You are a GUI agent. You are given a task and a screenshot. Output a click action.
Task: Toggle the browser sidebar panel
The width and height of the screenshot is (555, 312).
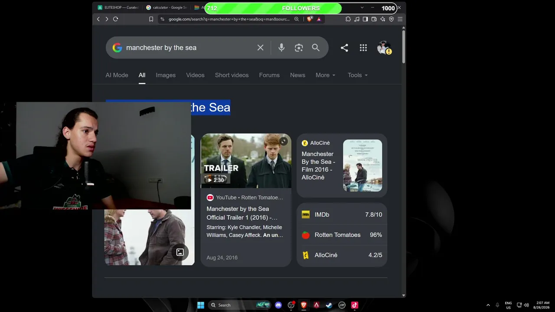(365, 19)
